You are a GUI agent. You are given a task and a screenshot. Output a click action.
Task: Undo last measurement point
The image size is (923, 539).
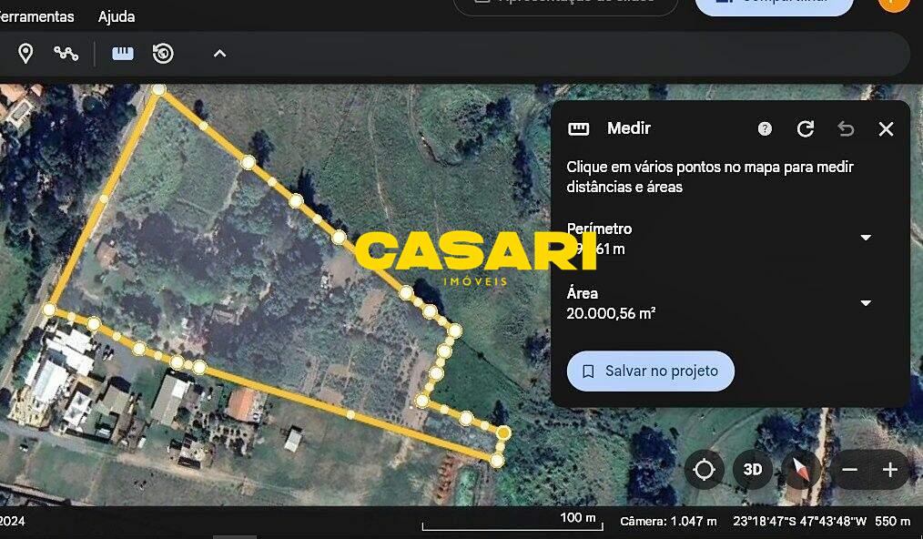pyautogui.click(x=846, y=129)
